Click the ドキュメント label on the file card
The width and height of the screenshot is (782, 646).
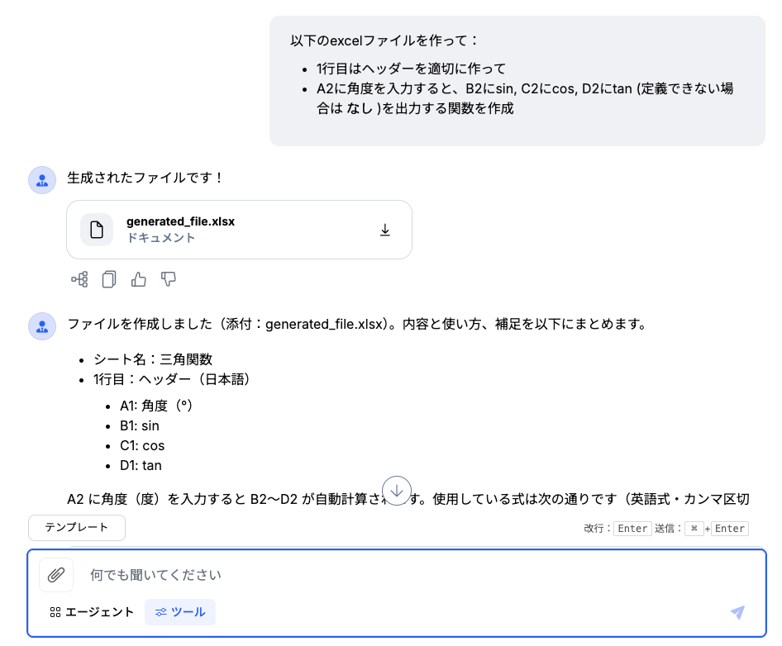click(161, 238)
